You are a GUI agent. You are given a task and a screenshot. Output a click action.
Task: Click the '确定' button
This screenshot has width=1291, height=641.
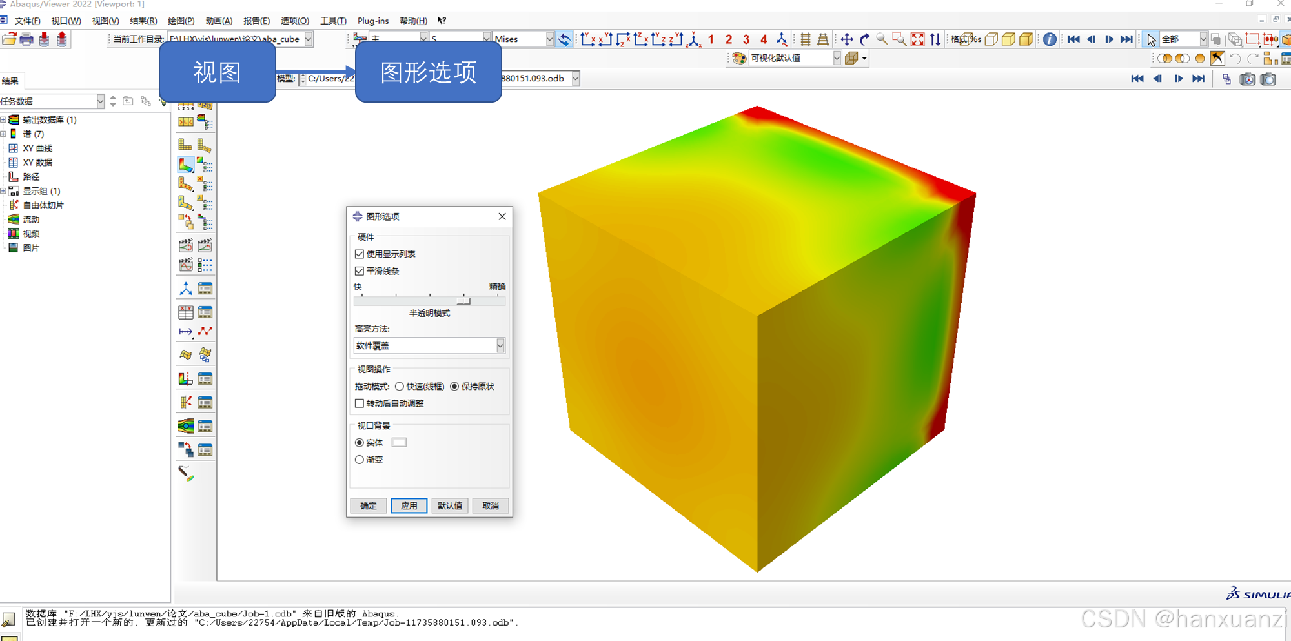pos(369,506)
